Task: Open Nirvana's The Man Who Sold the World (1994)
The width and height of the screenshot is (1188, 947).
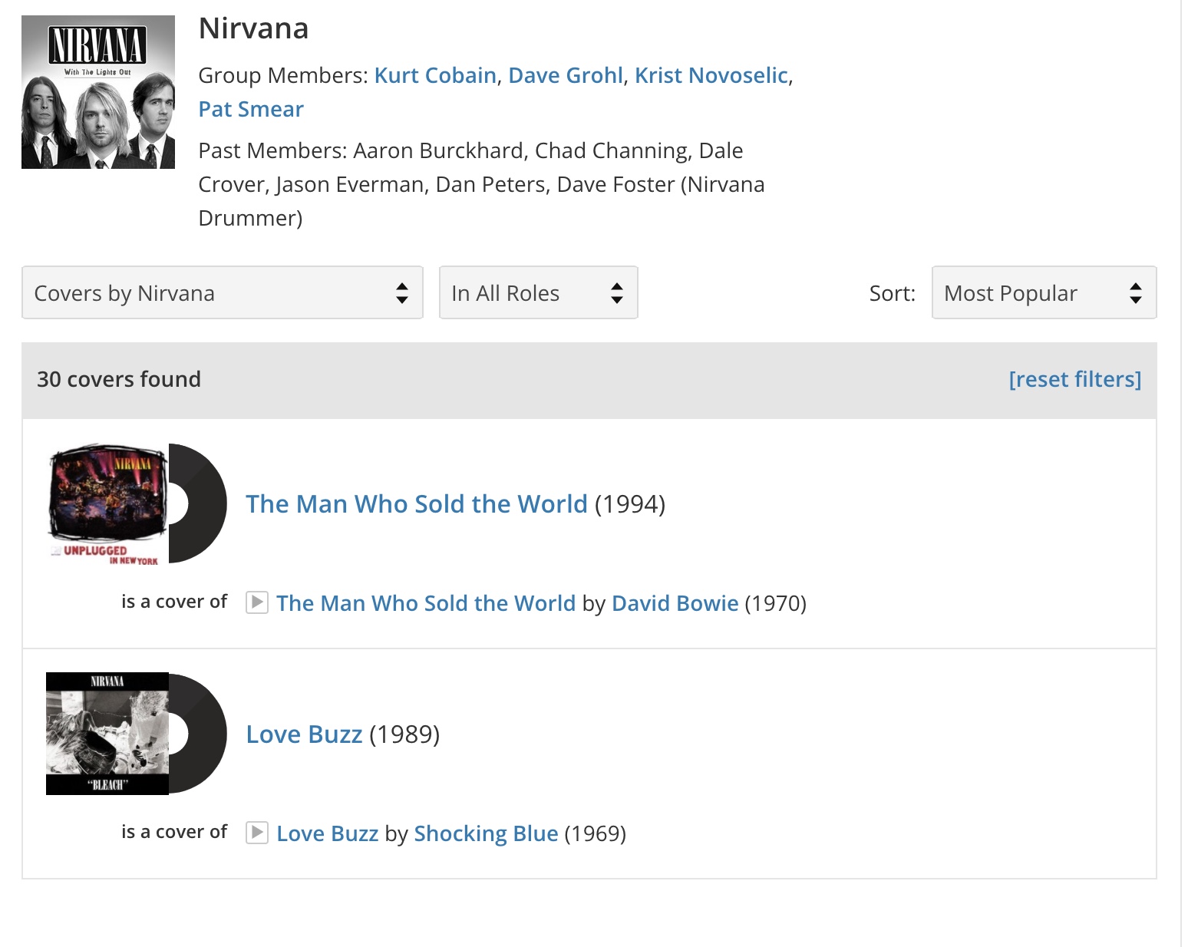Action: 416,503
